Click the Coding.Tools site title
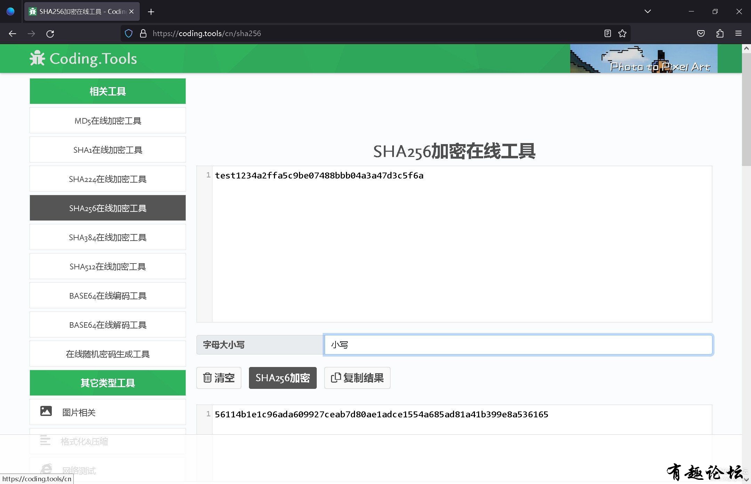Screen dimensions: 751x484 click(93, 58)
